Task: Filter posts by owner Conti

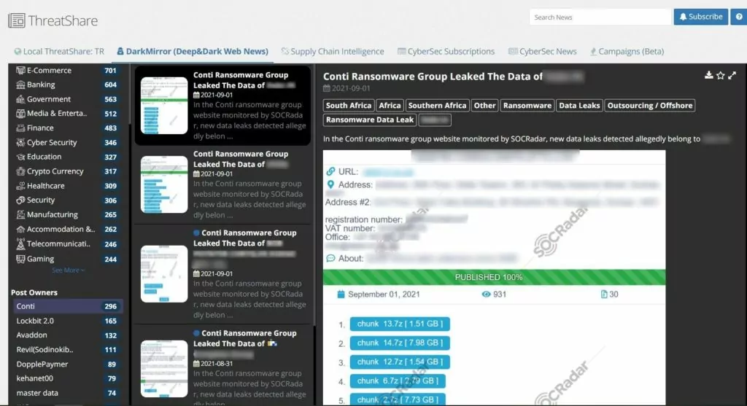Action: click(x=67, y=306)
